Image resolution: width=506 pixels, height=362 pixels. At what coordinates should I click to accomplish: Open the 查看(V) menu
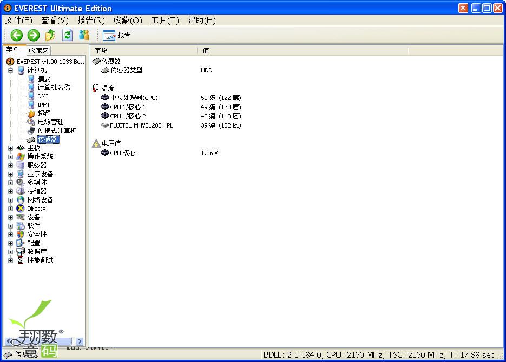coord(55,21)
